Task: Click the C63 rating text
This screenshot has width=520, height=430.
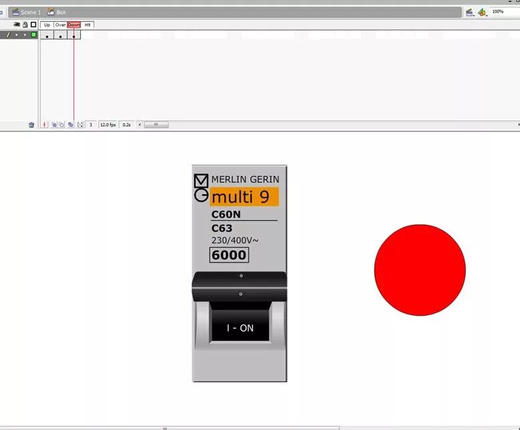Action: tap(222, 228)
